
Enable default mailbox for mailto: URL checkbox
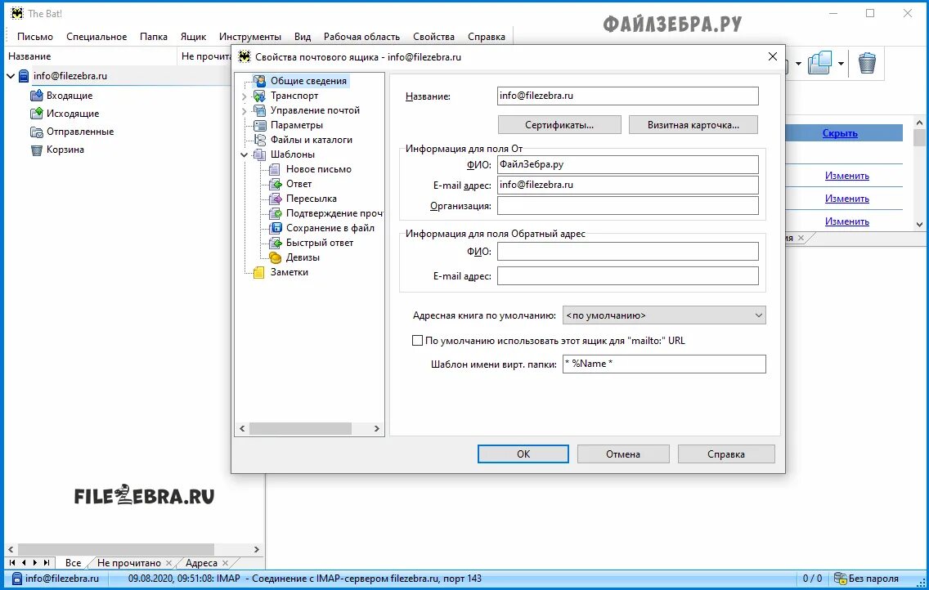417,340
